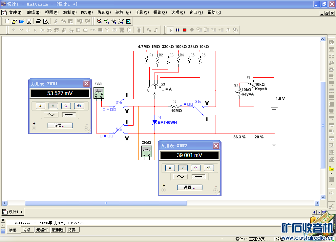
Task: Place a diode from the component toolbar
Action: [28, 30]
